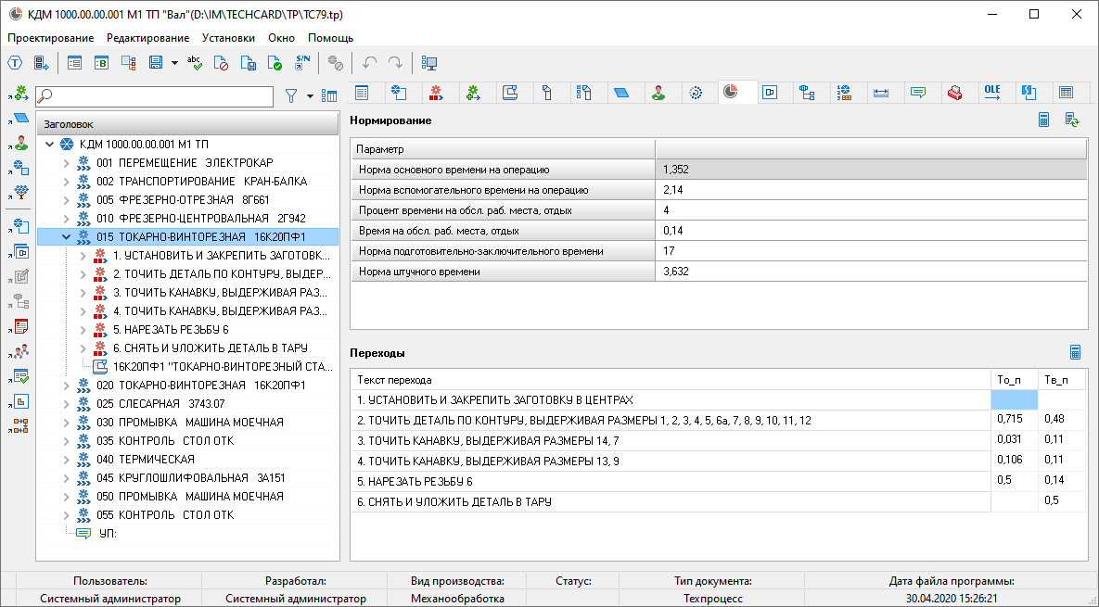Click the yellow comment bubble tab icon

coord(918,92)
